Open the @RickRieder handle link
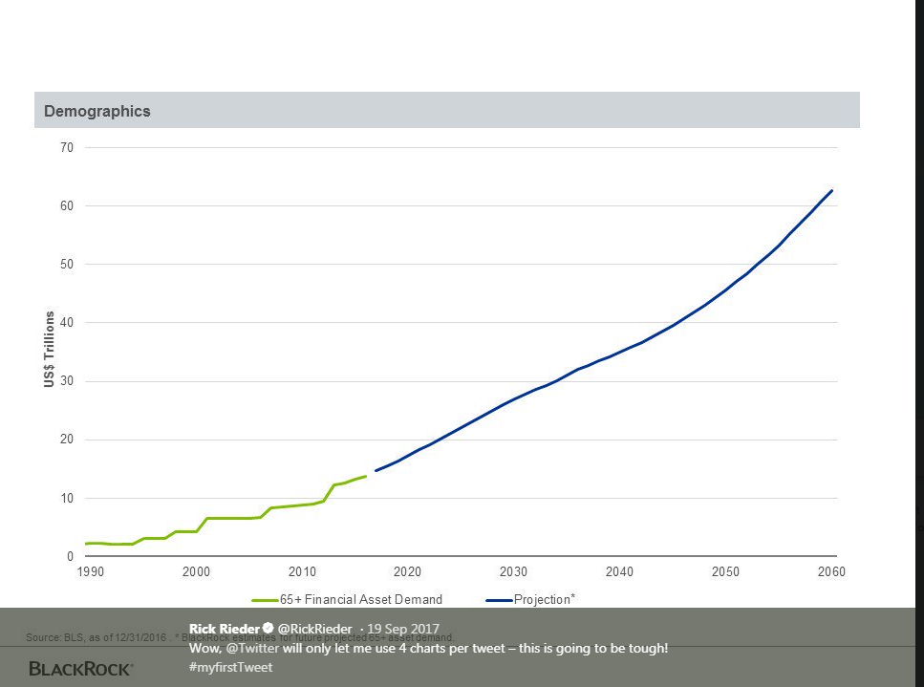This screenshot has width=924, height=687. [314, 629]
